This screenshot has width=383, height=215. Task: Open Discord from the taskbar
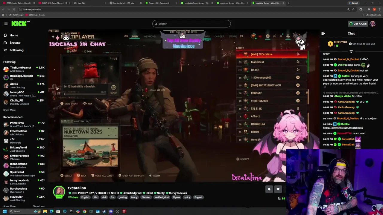[111, 211]
